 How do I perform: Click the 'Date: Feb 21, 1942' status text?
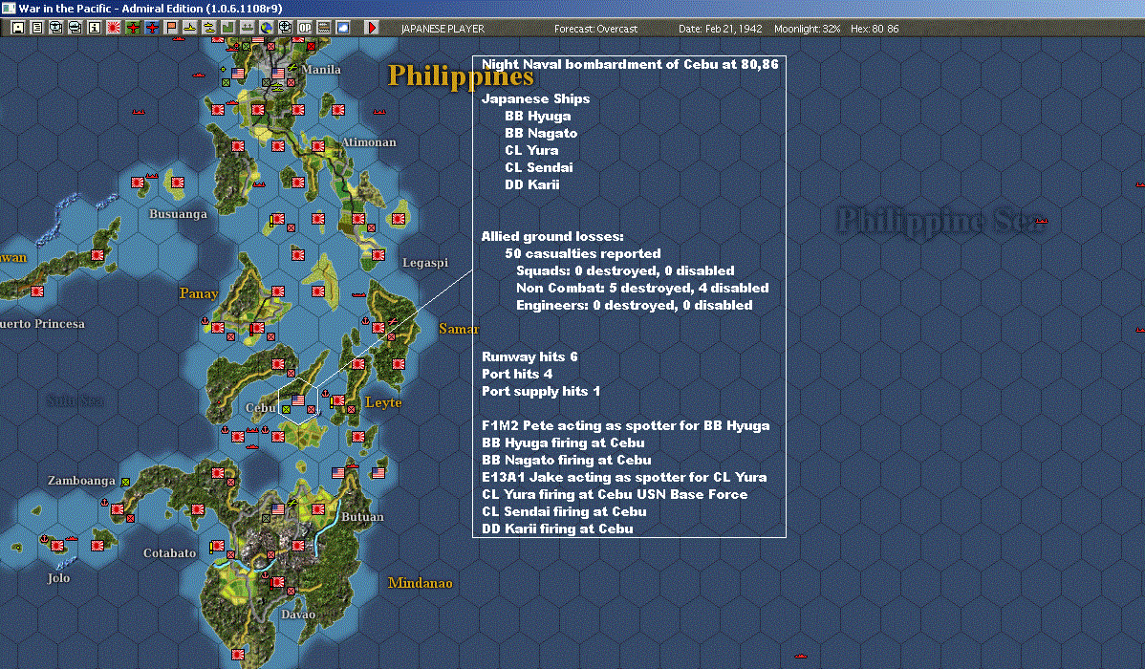click(720, 29)
